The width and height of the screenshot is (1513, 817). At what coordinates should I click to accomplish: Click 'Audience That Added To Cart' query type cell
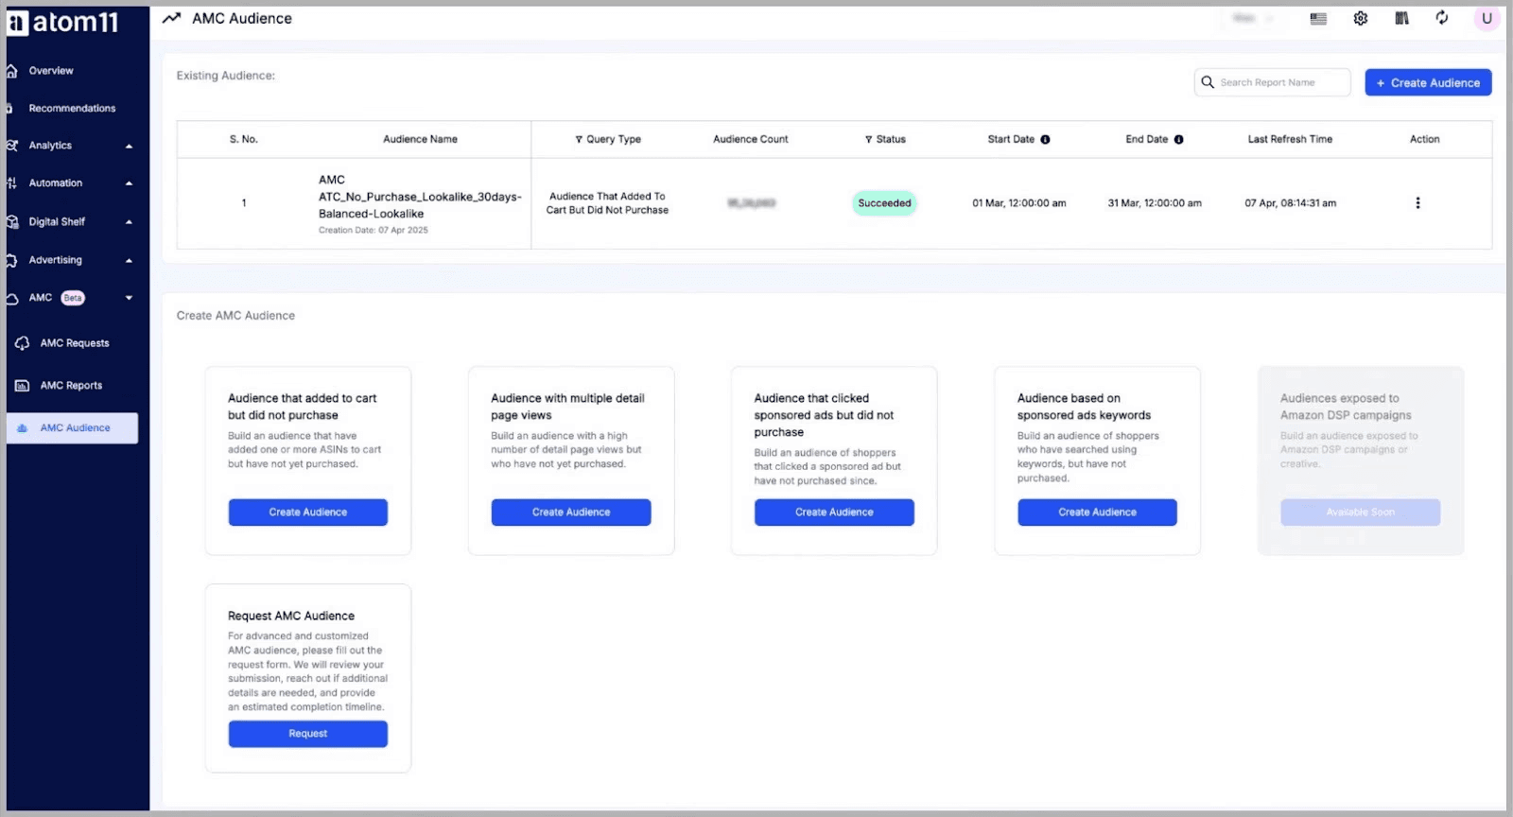click(607, 203)
